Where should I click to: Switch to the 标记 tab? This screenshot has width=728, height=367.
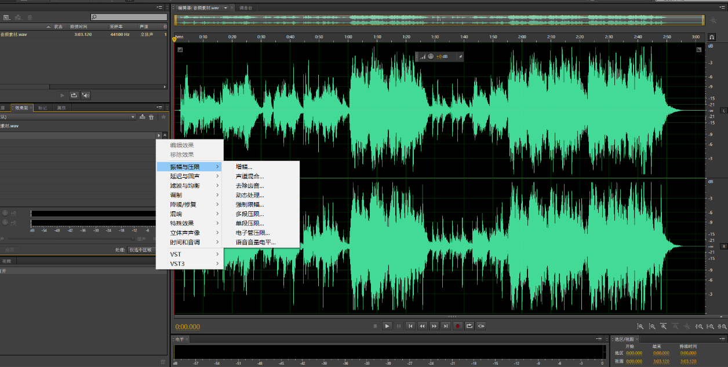(43, 108)
